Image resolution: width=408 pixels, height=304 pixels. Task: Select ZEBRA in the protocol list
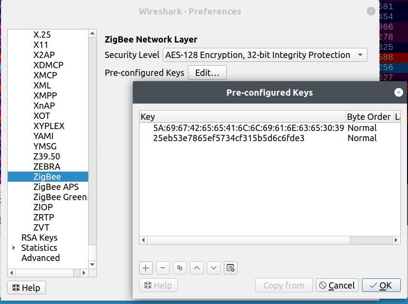click(x=47, y=166)
